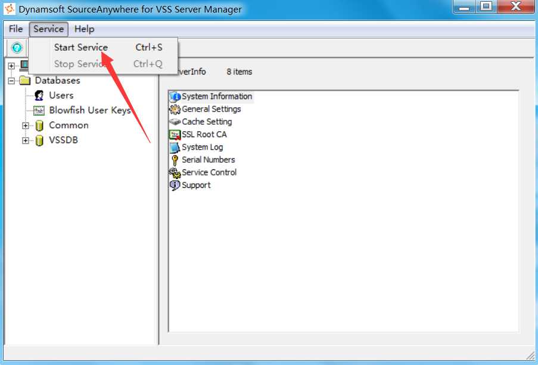This screenshot has width=538, height=365.
Task: Collapse the Databases tree node
Action: (12, 81)
